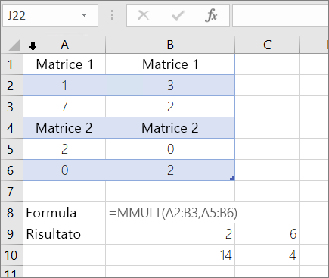Click result cell C10 showing 4

267,255
